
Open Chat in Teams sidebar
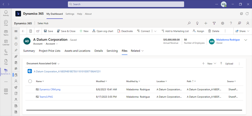coord(6,23)
